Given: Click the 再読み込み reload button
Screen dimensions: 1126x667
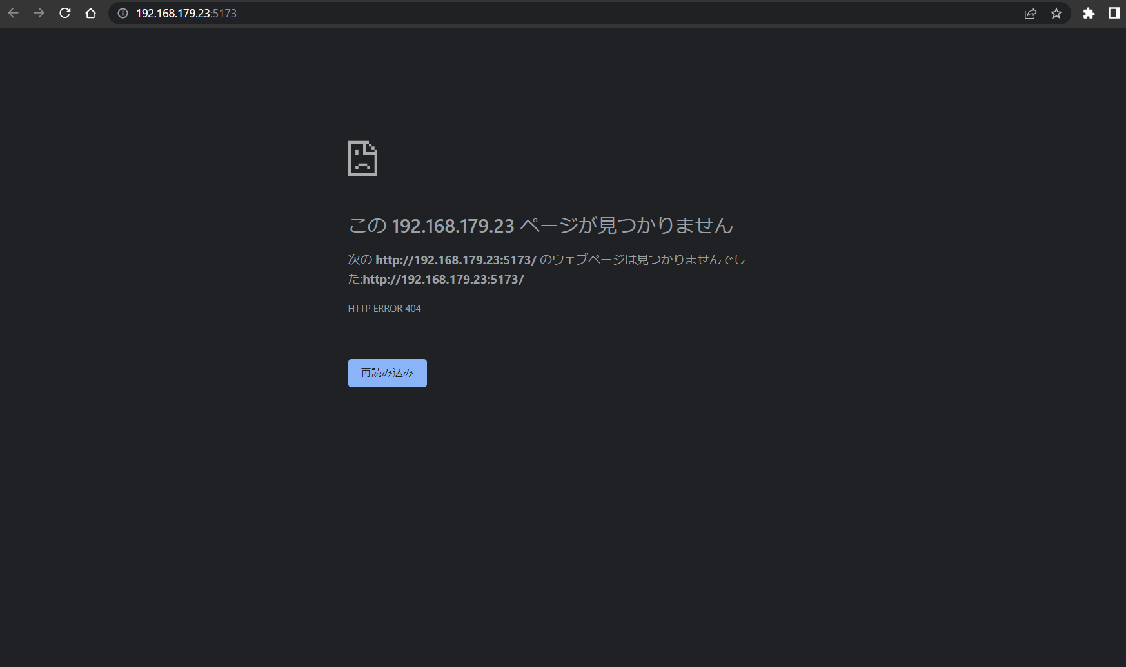Looking at the screenshot, I should [x=388, y=373].
